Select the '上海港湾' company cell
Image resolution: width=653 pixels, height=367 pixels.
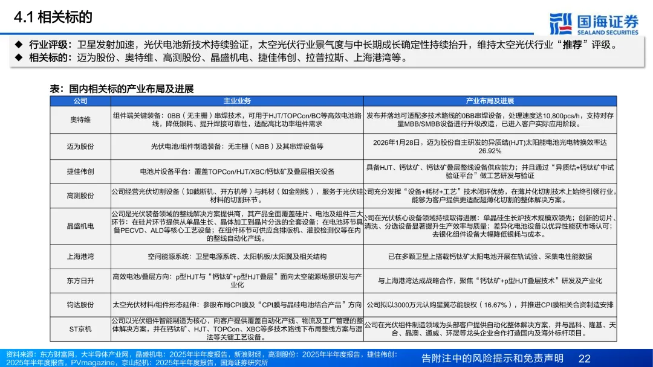pyautogui.click(x=80, y=257)
